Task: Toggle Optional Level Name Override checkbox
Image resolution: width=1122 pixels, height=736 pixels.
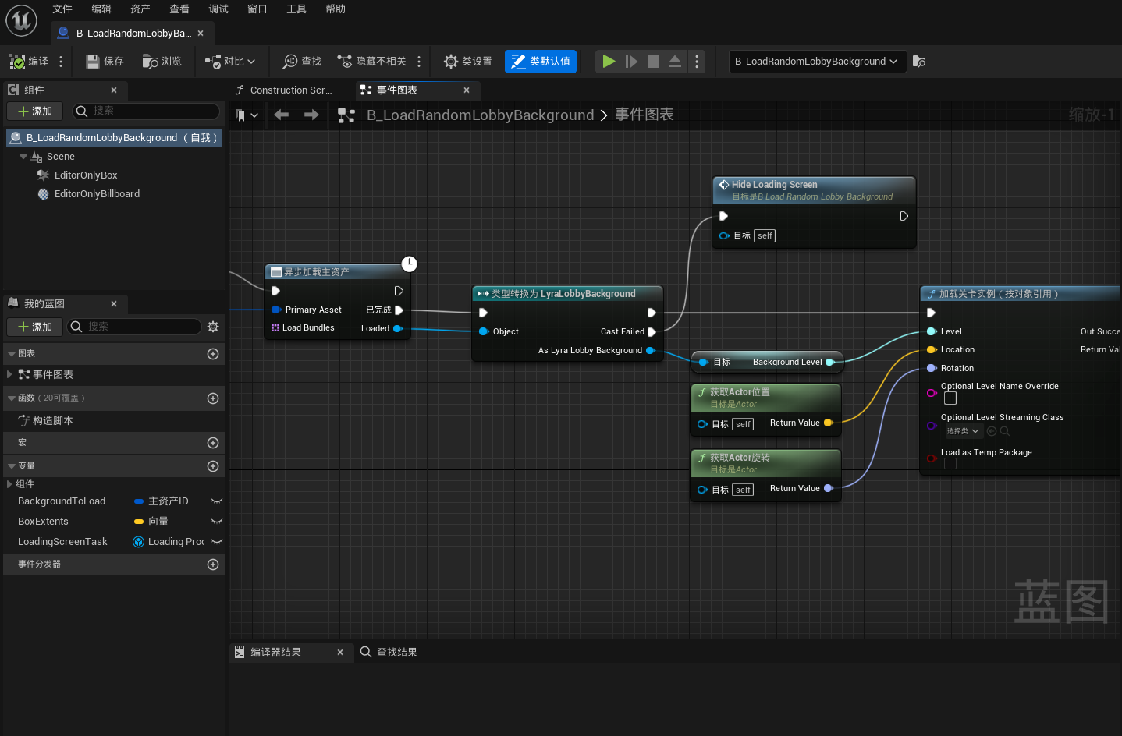Action: (950, 398)
